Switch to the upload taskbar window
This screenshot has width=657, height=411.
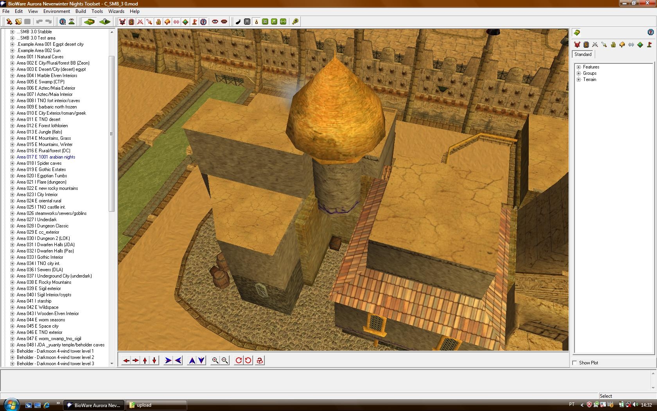(x=156, y=405)
